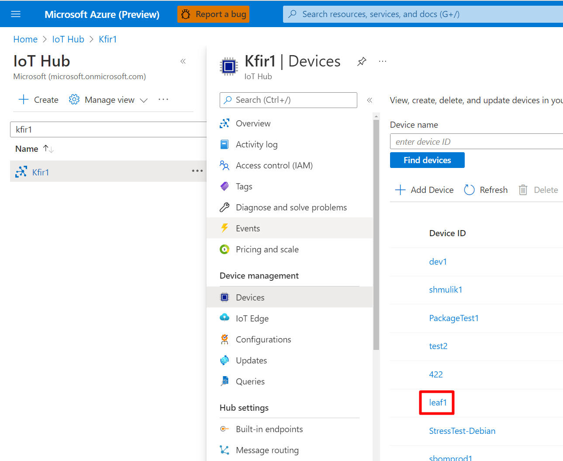
Task: Click the Updates icon
Action: [x=225, y=360]
